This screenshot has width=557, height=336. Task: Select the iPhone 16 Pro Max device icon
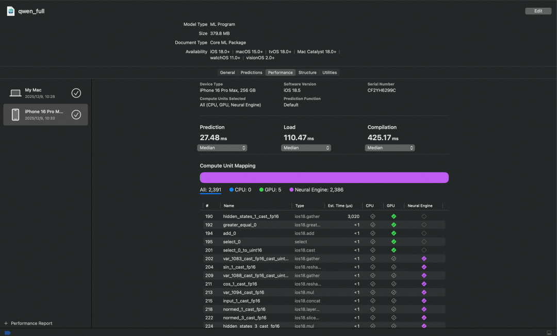(15, 114)
